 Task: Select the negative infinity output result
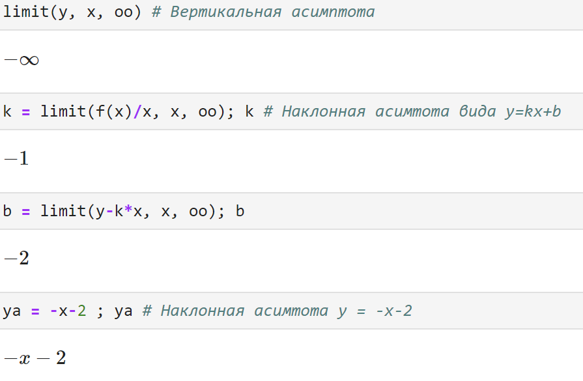[21, 60]
